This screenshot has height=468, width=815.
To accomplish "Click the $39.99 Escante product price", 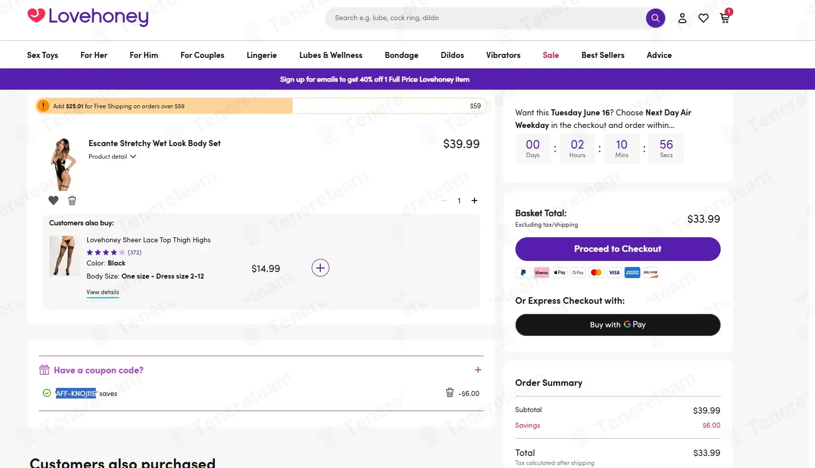I will tap(461, 144).
